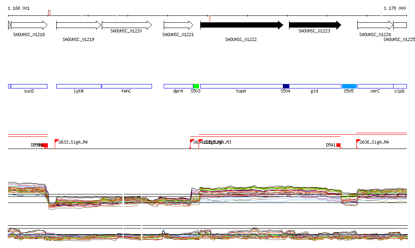
Task: Click the sucD segment box
Action: click(29, 86)
